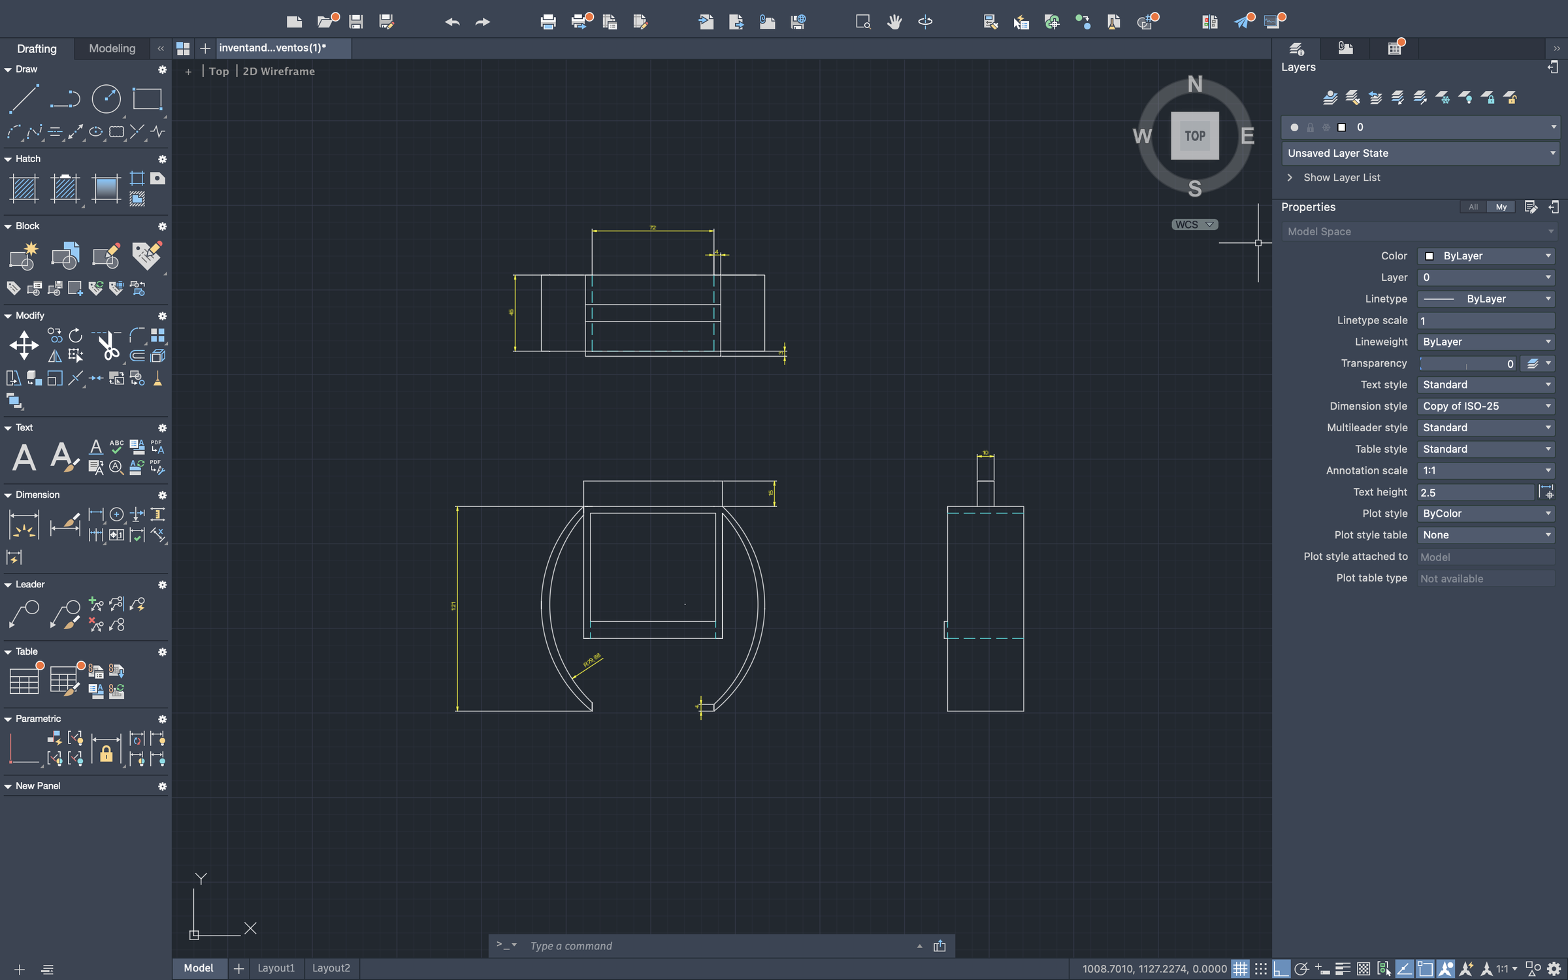
Task: Click the TOP face of ViewCube
Action: coord(1194,136)
